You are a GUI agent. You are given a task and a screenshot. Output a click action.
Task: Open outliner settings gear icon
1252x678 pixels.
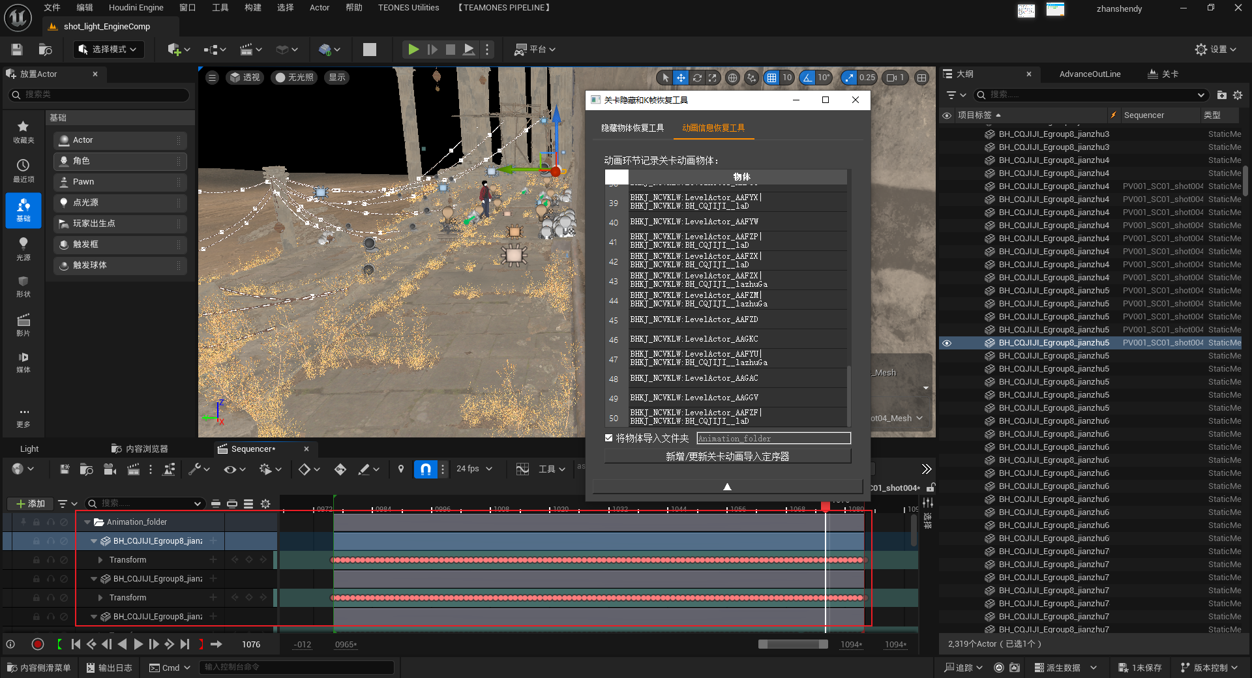coord(1238,95)
